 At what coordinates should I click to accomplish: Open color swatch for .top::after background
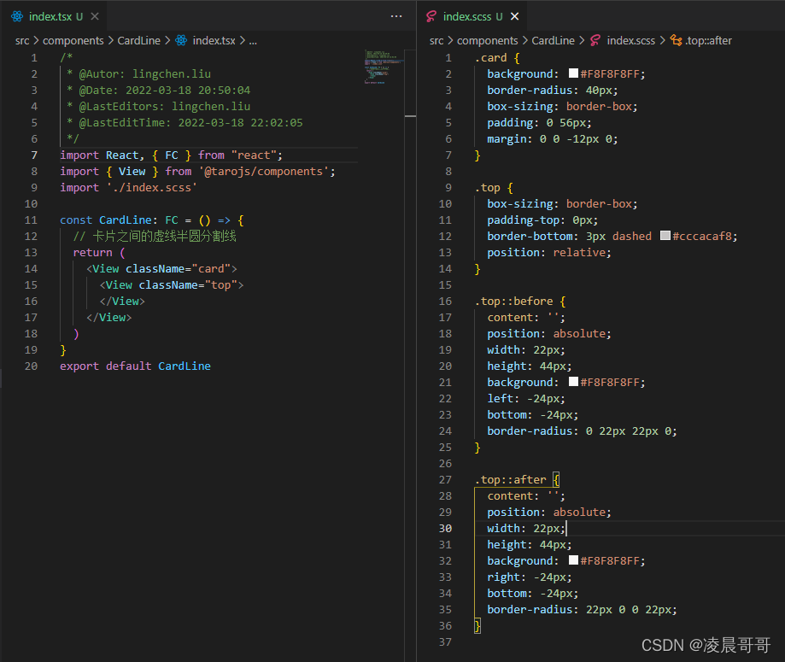pyautogui.click(x=574, y=560)
